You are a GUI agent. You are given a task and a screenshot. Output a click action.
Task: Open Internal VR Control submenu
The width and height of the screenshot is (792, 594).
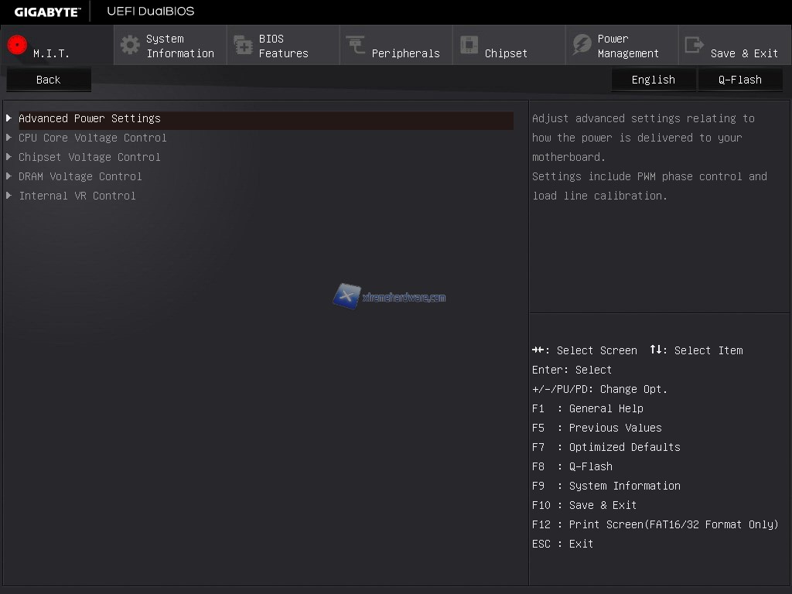77,196
